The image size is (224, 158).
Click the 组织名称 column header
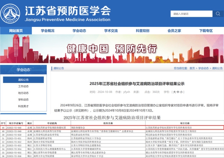click(x=108, y=123)
